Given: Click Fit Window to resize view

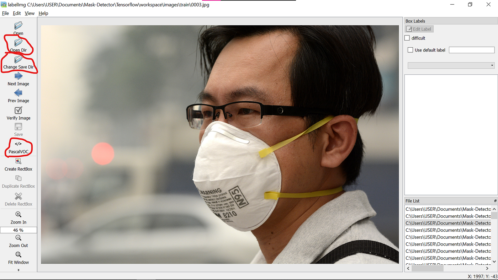Looking at the screenshot, I should click(x=18, y=257).
